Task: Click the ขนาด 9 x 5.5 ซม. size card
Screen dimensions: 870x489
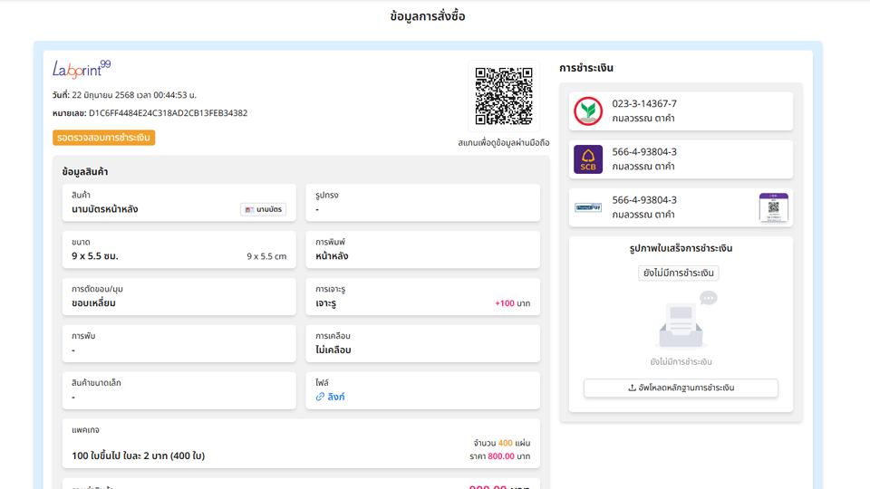Action: 179,249
